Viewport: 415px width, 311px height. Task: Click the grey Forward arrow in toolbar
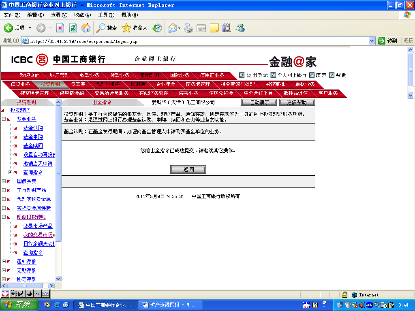point(41,28)
